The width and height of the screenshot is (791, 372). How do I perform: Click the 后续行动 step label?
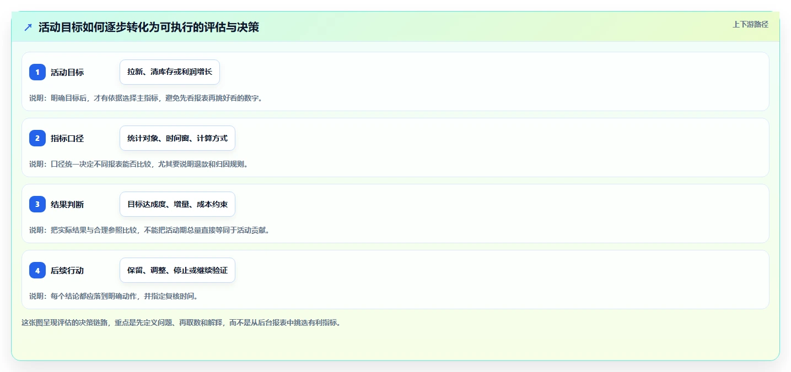[67, 270]
